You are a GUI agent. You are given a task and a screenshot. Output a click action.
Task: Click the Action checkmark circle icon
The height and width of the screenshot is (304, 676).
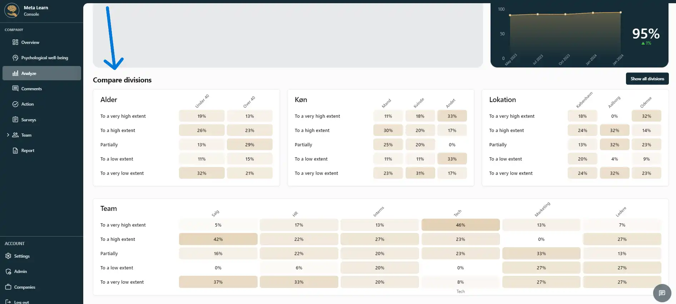15,104
